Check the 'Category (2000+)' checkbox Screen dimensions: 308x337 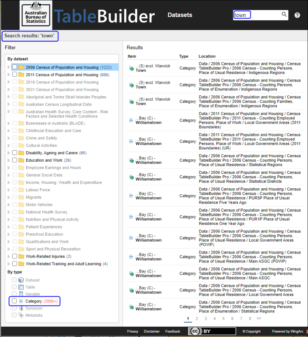pos(14,301)
